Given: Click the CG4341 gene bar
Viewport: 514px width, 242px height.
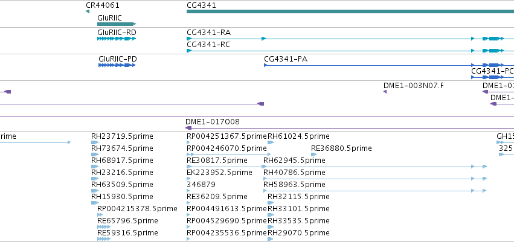Looking at the screenshot, I should 350,11.
